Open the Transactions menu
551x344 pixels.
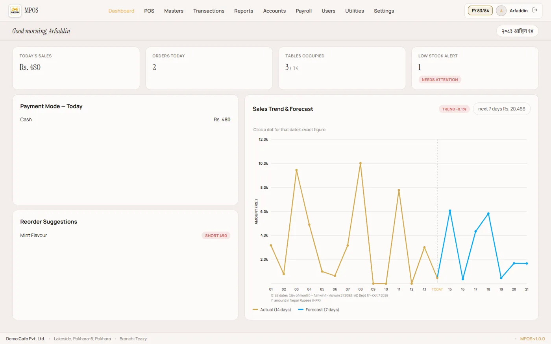click(209, 11)
